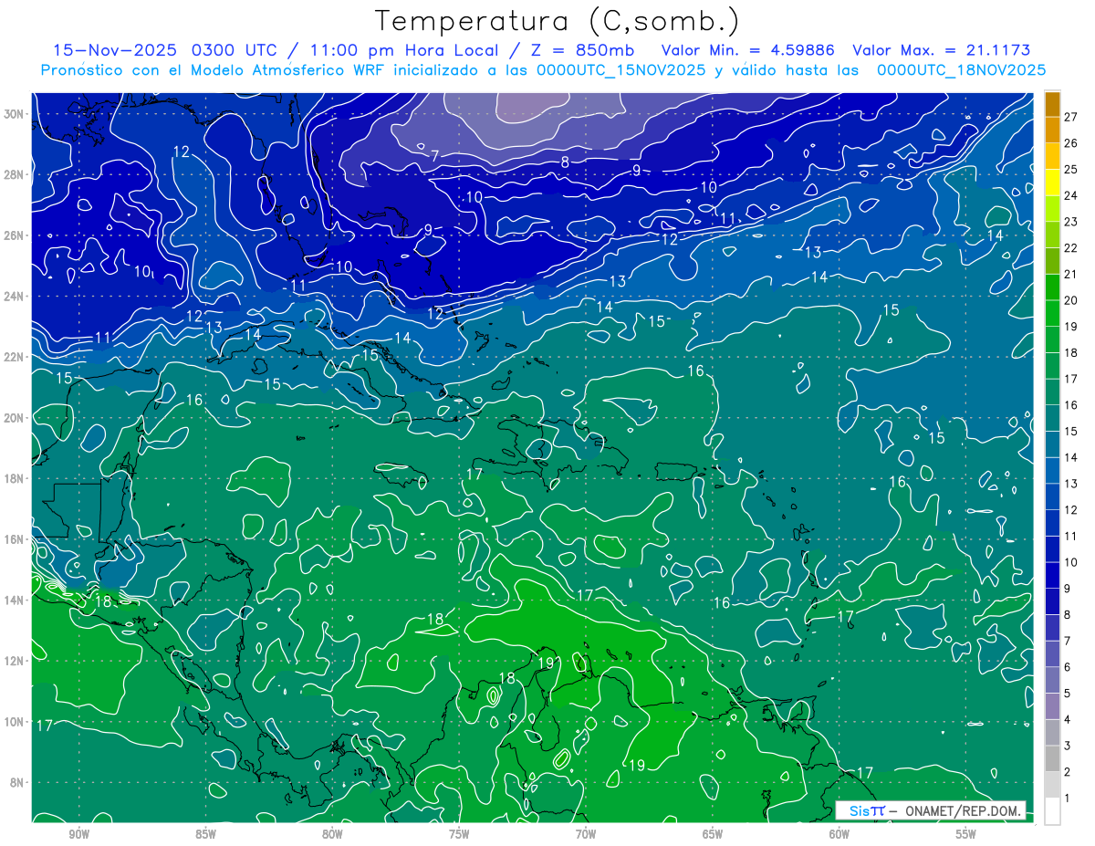
Task: Click the '18N' latitude axis label
Action: pos(16,478)
